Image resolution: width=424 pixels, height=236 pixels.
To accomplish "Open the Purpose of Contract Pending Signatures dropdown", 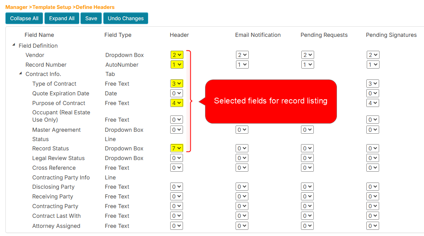I will 373,103.
